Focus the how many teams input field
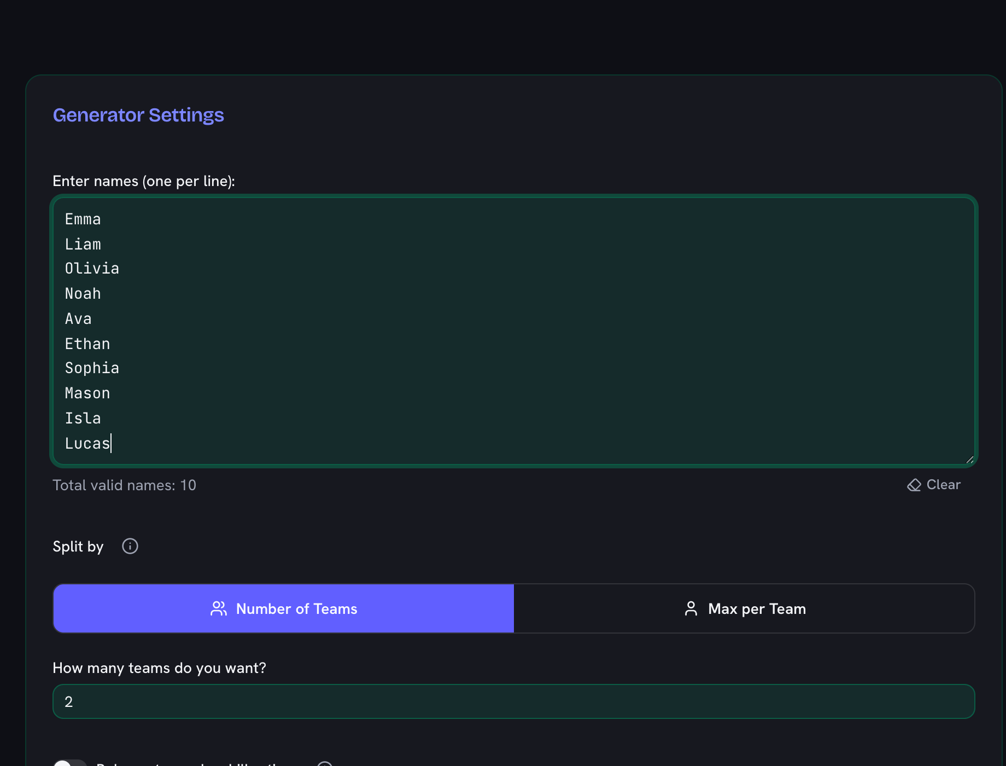This screenshot has width=1006, height=766. coord(514,701)
